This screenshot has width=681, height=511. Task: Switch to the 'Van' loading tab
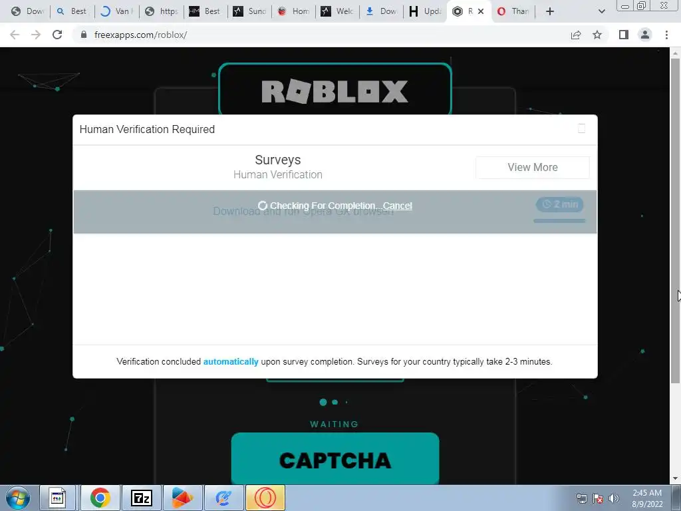tap(116, 11)
